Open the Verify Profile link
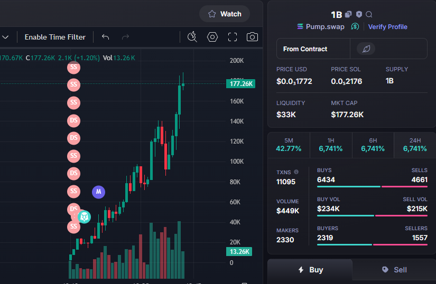 pyautogui.click(x=387, y=26)
